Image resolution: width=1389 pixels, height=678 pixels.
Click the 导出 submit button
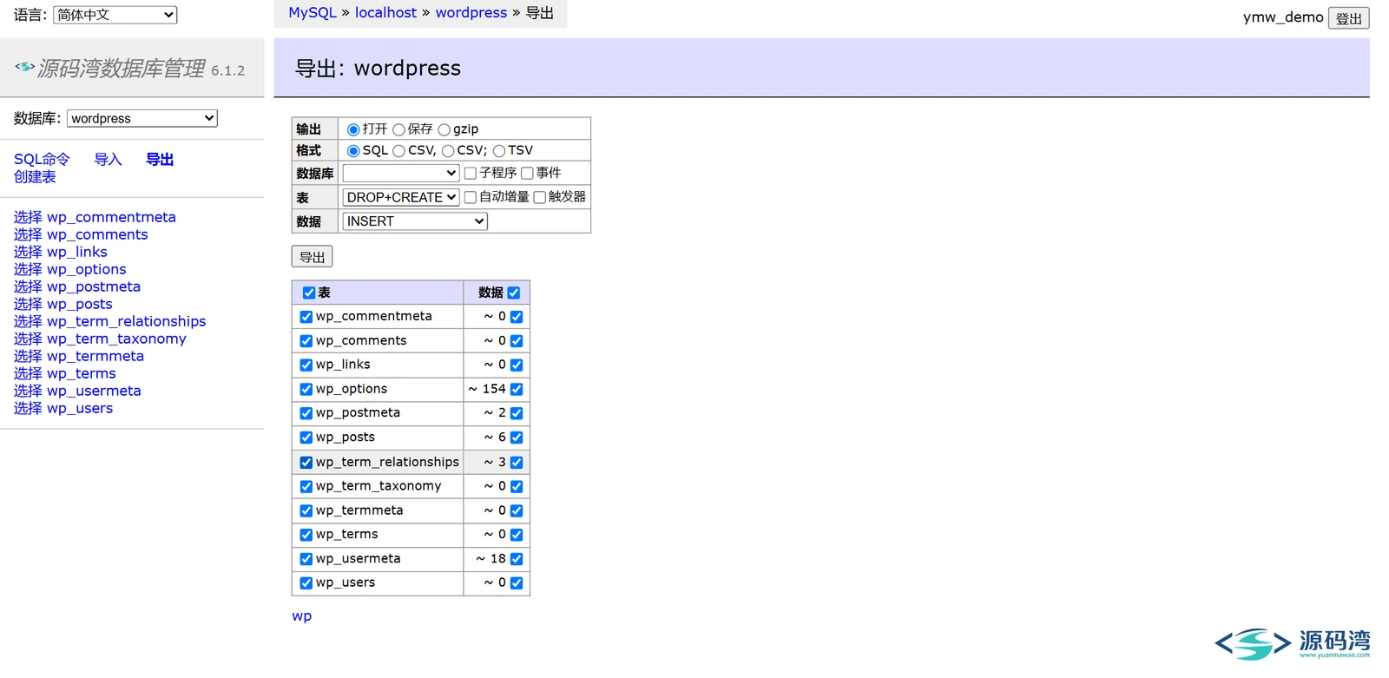[312, 257]
